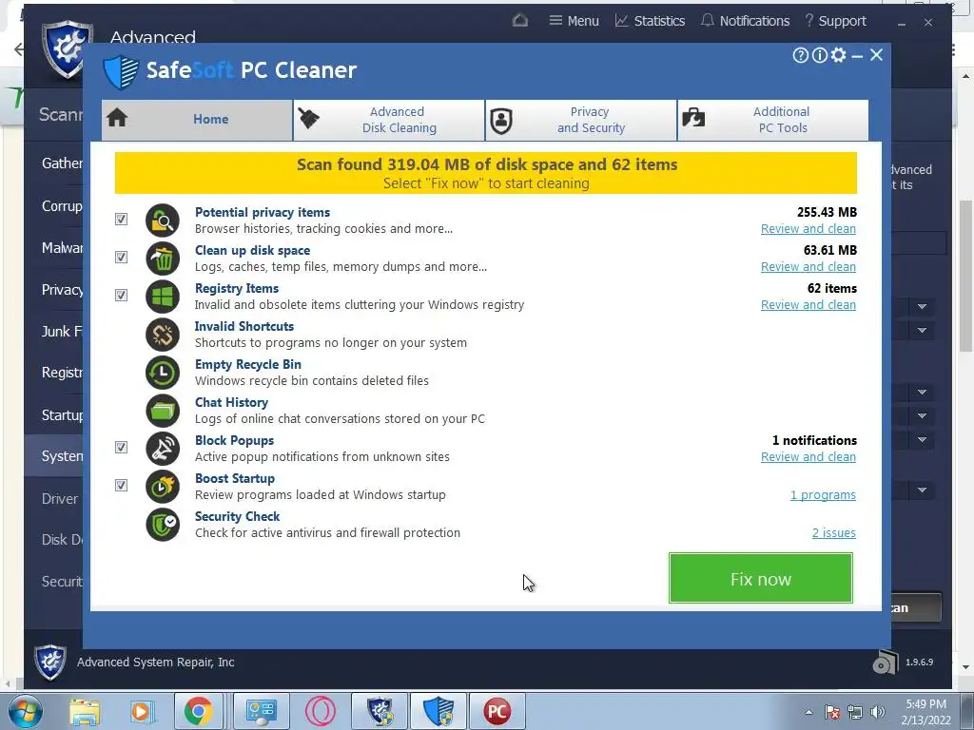974x730 pixels.
Task: Open Support in Advanced System Repair
Action: click(835, 21)
